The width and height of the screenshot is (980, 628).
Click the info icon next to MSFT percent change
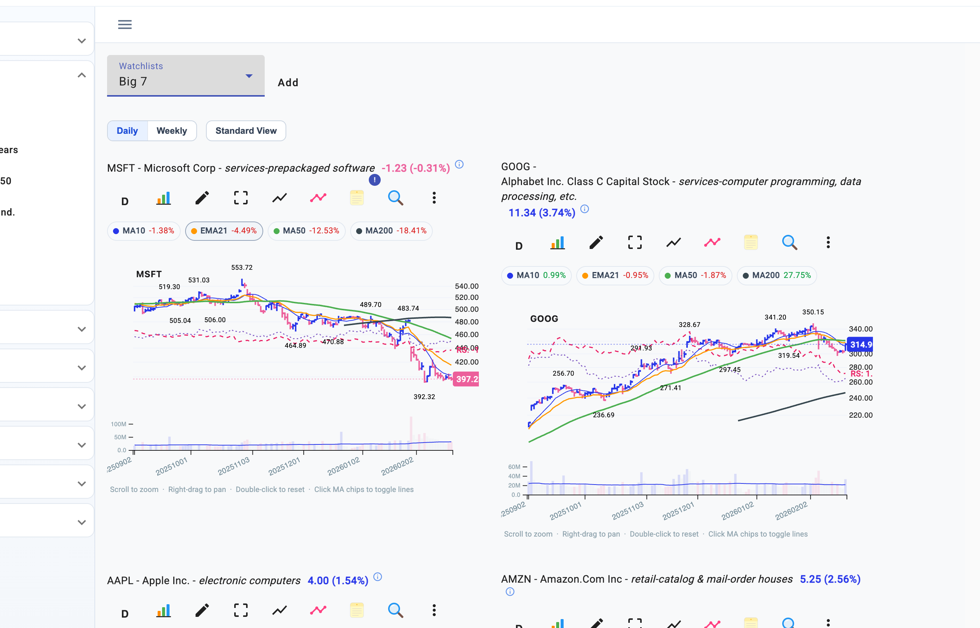[x=459, y=164]
